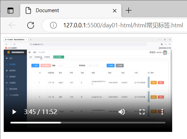Click the blue search button in video
The width and height of the screenshot is (187, 139).
click(111, 65)
